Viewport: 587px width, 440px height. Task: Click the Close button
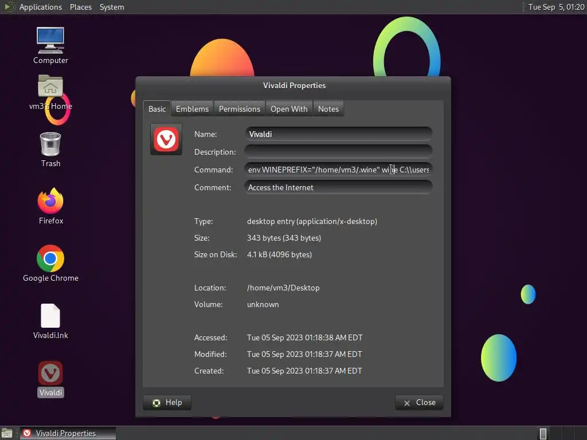(x=419, y=403)
